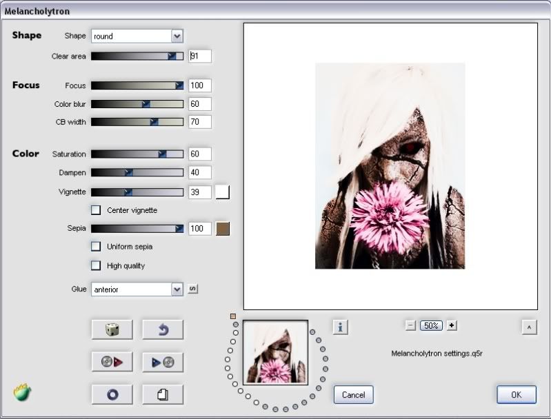Click the disc-then-red-arrow preset button

[x=112, y=362]
